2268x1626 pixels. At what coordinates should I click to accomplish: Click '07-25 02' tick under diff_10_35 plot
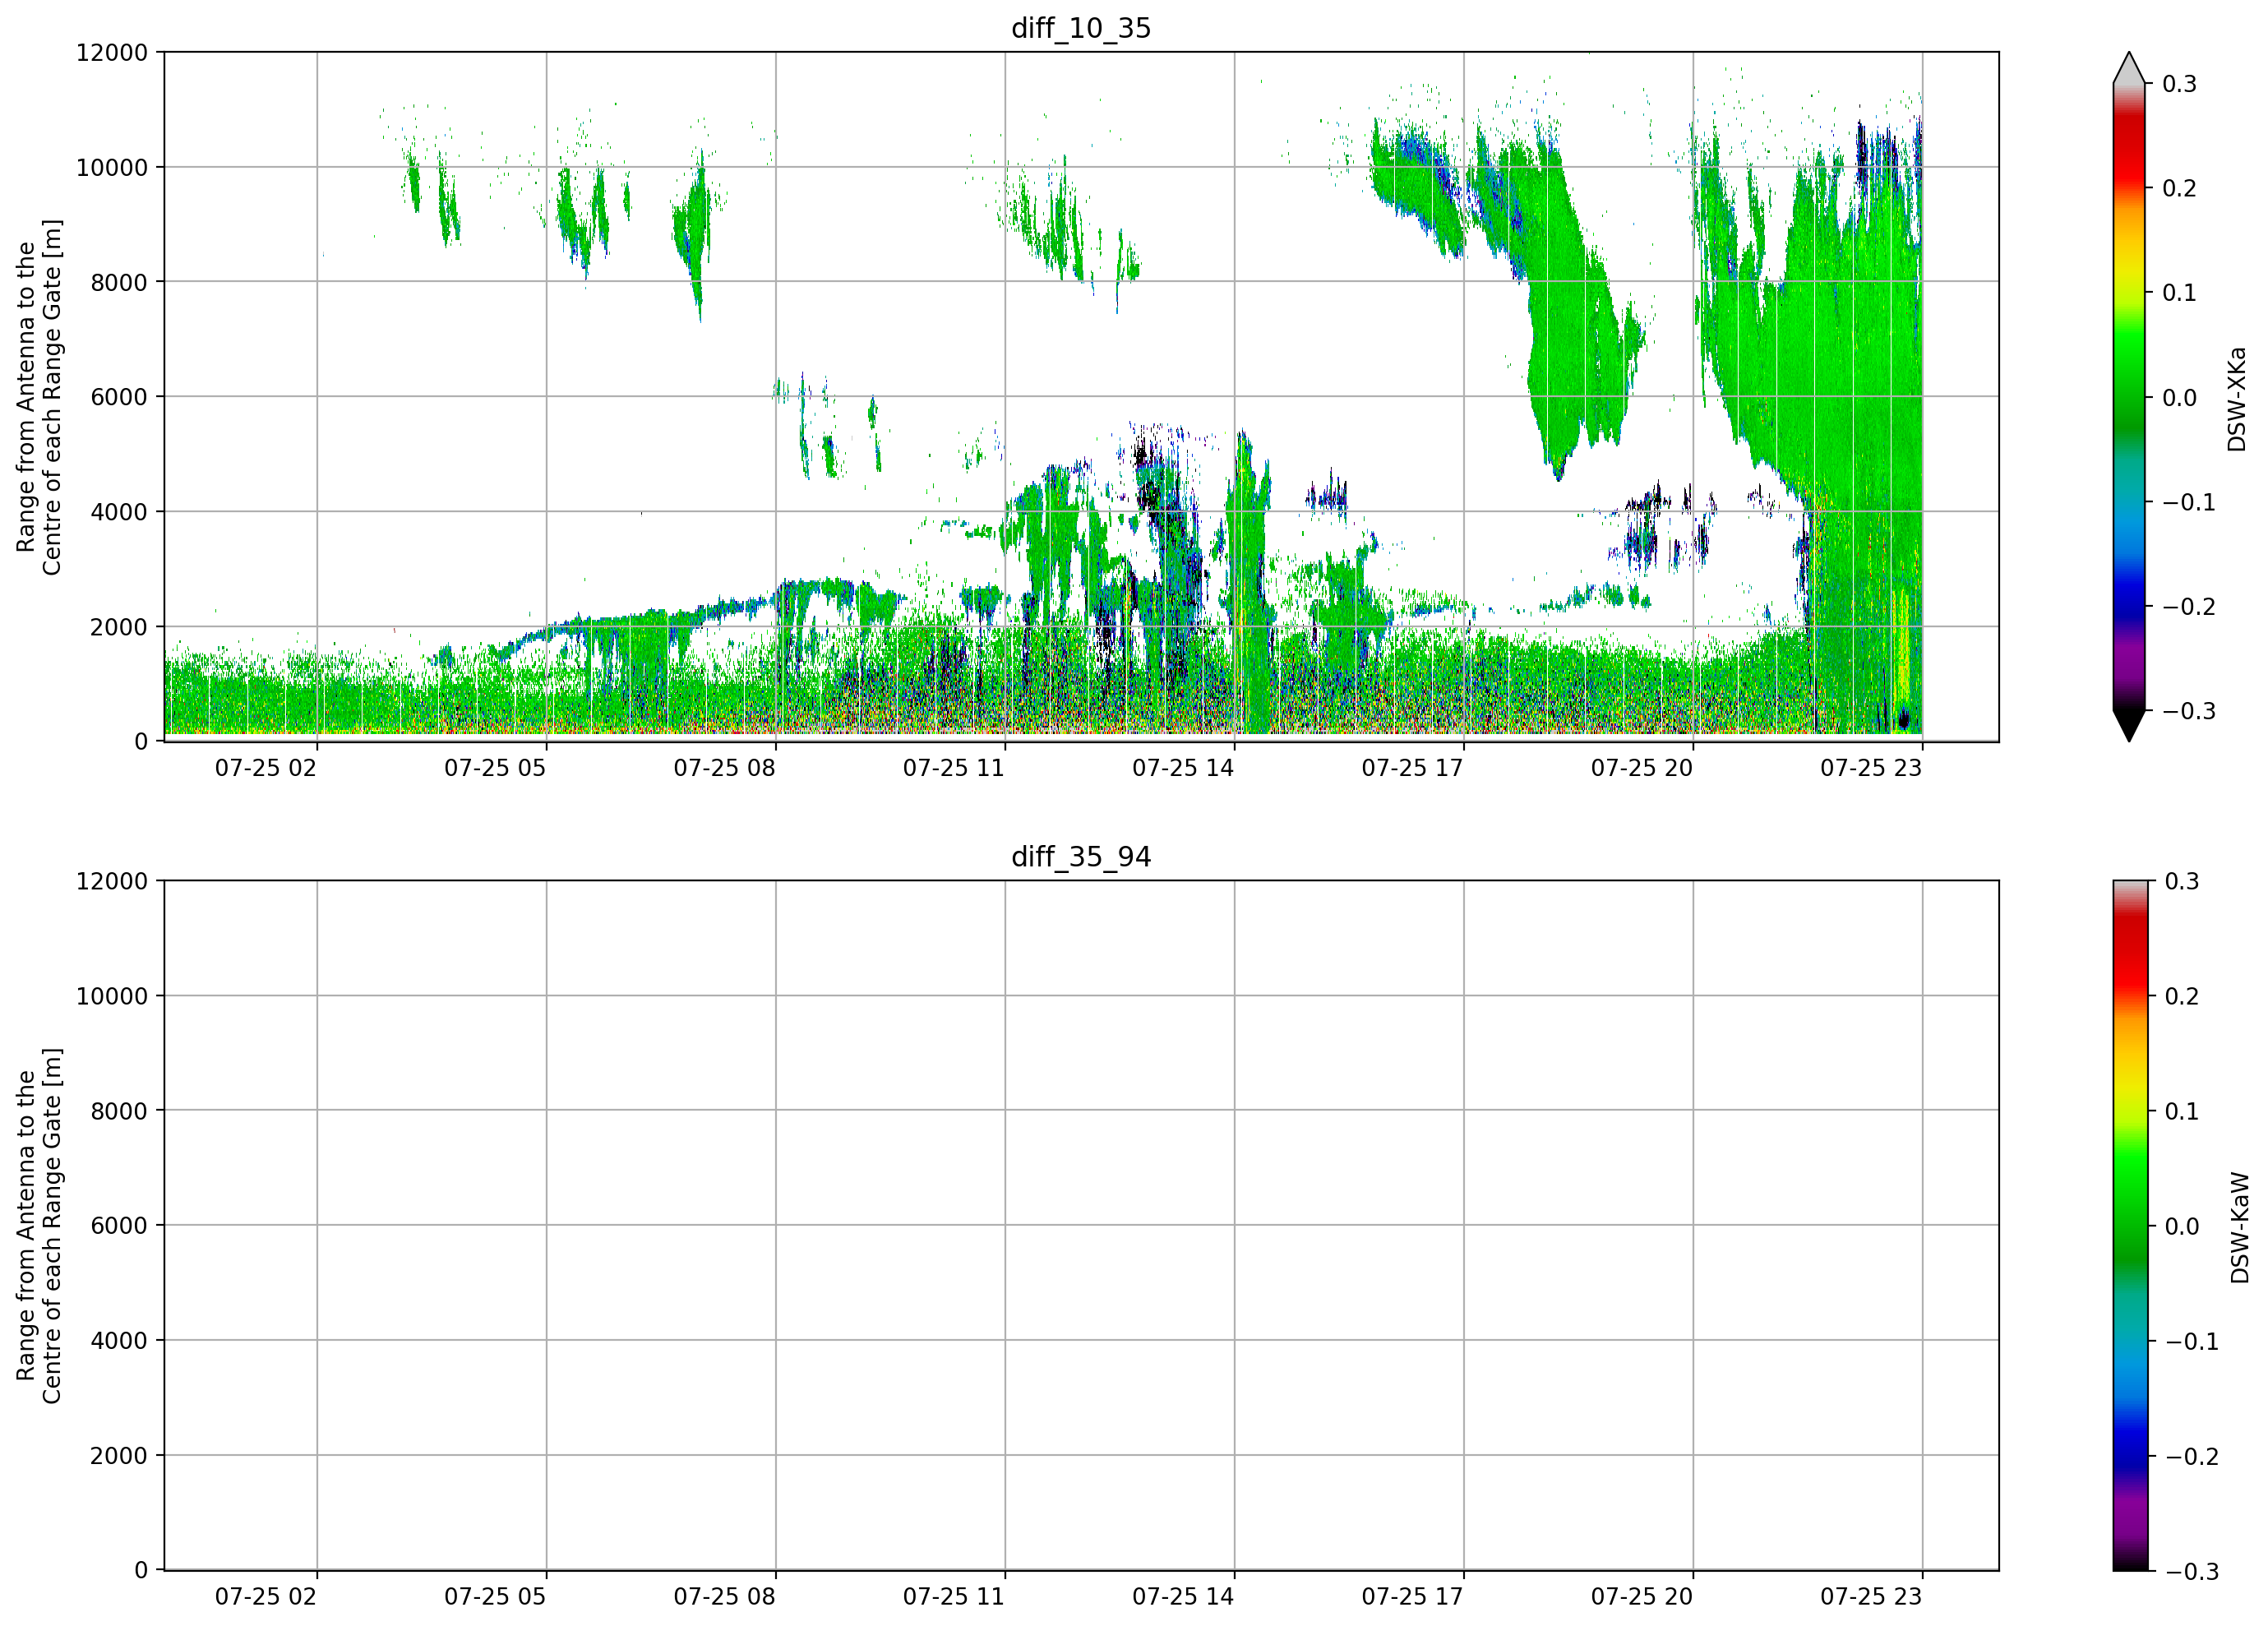(x=266, y=768)
